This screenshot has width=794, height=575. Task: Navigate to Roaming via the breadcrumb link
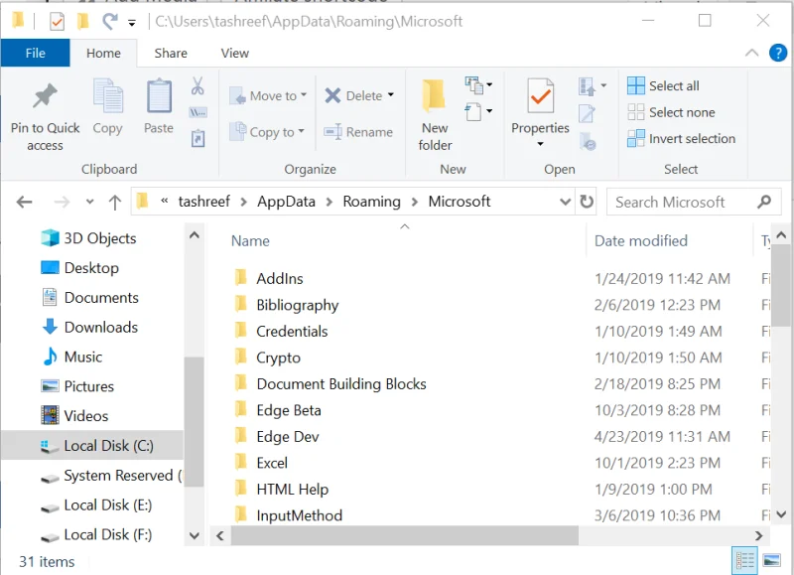pyautogui.click(x=372, y=202)
